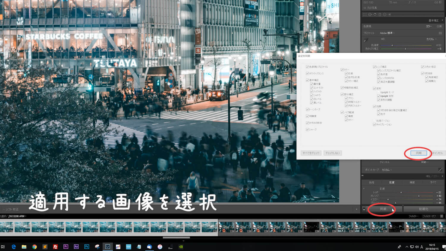Select the crop overlay tool icon
Image resolution: width=446 pixels, height=251 pixels.
pyautogui.click(x=365, y=14)
